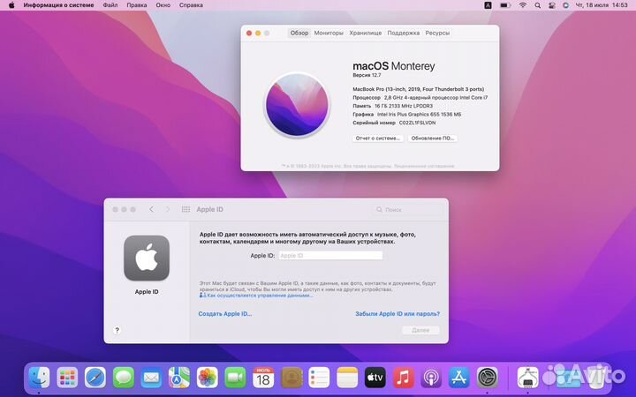This screenshot has width=636, height=397.
Task: Click serial number C02ZL1FSLVDN text
Action: (417, 123)
